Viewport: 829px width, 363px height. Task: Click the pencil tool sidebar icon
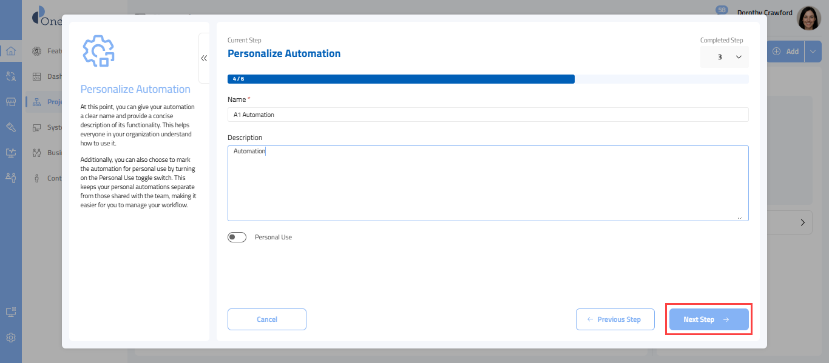tap(11, 127)
